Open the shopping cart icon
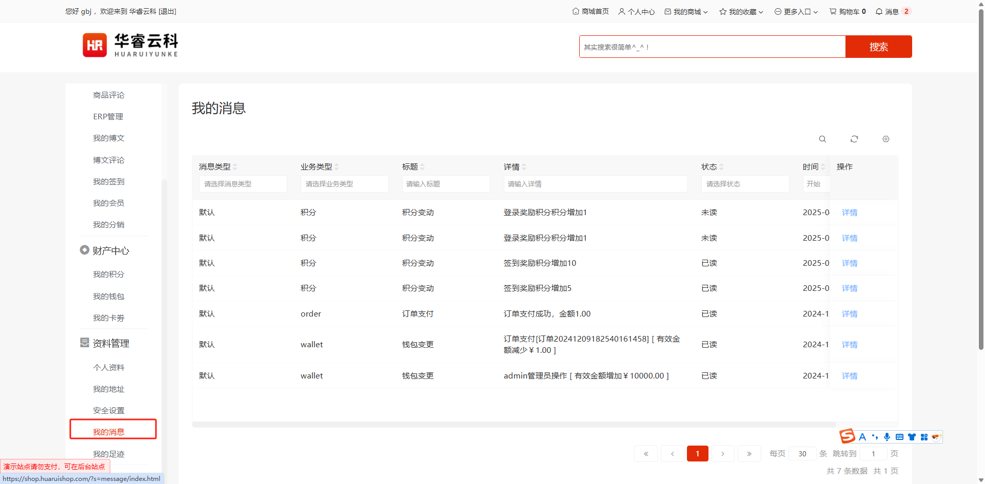This screenshot has width=985, height=484. (833, 11)
